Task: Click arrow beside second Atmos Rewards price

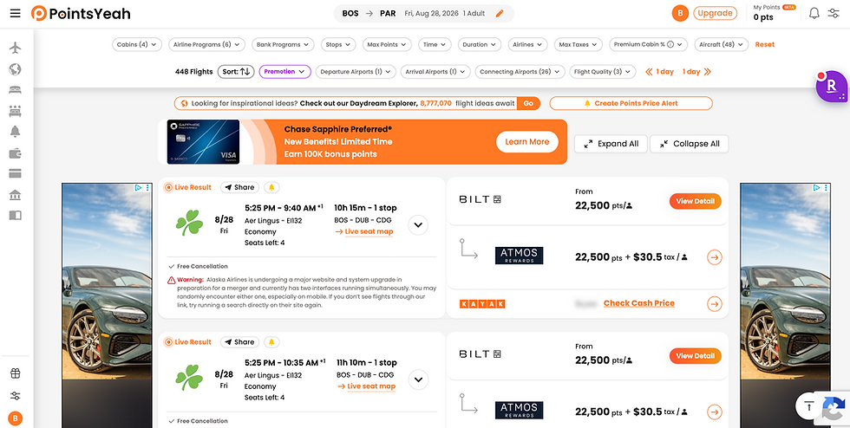Action: (715, 412)
